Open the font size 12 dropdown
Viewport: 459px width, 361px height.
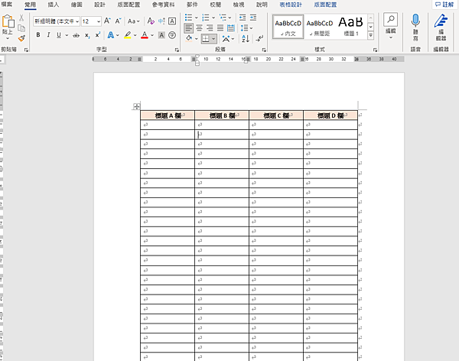pos(99,21)
